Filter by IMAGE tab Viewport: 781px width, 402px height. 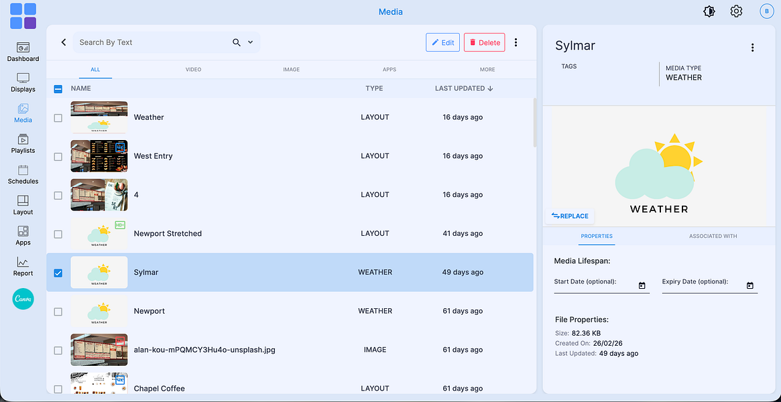292,70
